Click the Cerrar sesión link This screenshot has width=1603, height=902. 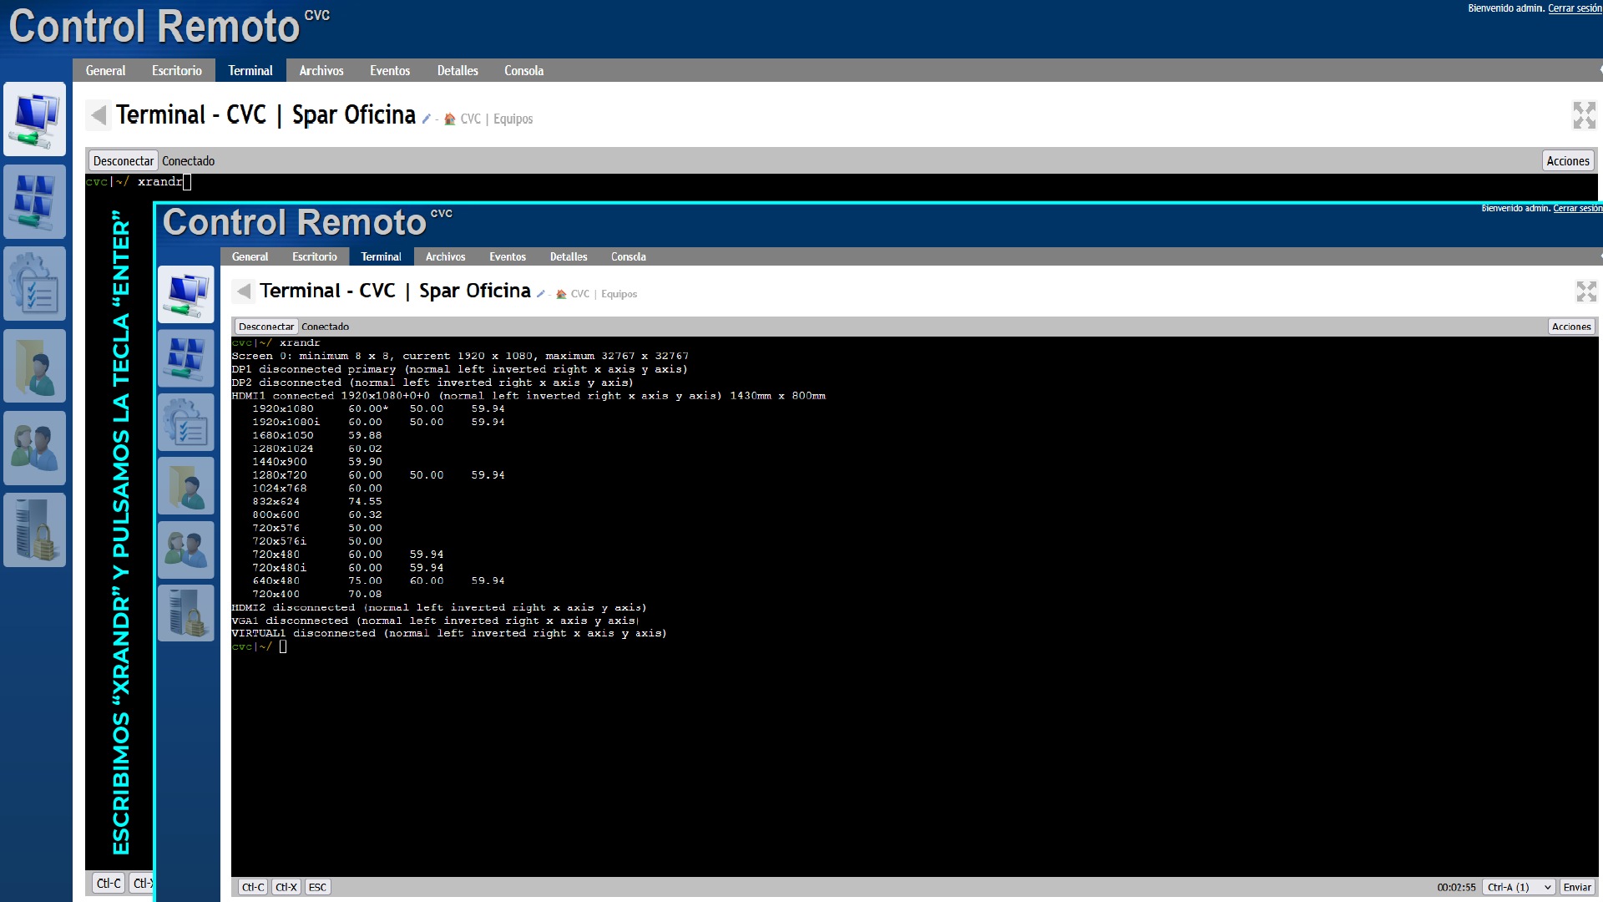pos(1574,8)
